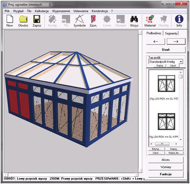
Task: Open the Wyposażenie menu
Action: pos(61,11)
